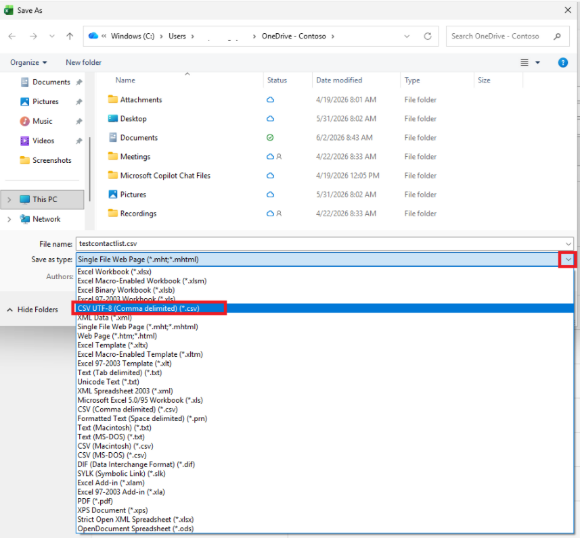580x538 pixels.
Task: Click the navigation pane scrollbar
Action: [x=89, y=169]
